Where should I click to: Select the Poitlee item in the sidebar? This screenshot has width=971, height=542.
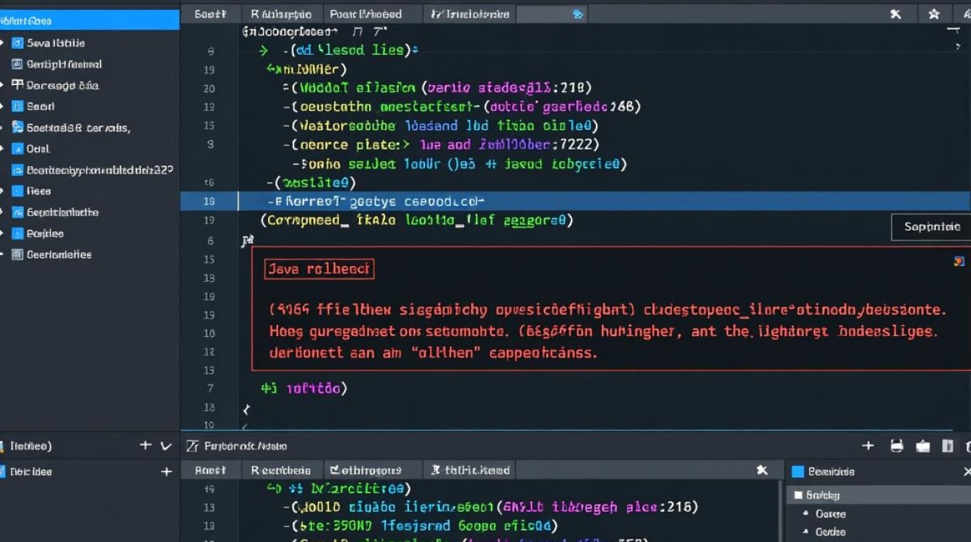(x=45, y=233)
